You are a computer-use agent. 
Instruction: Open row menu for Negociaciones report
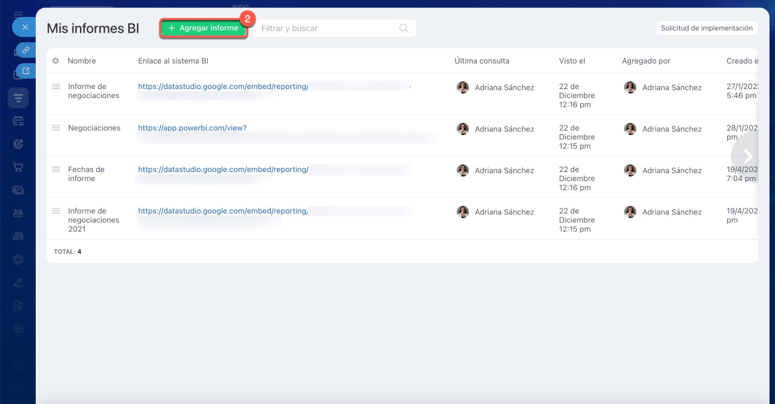pos(56,128)
